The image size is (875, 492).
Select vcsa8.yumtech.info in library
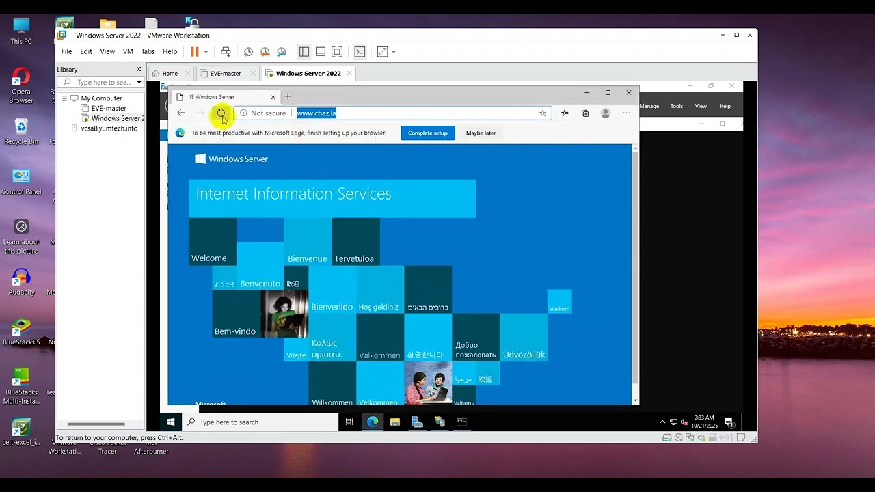109,128
